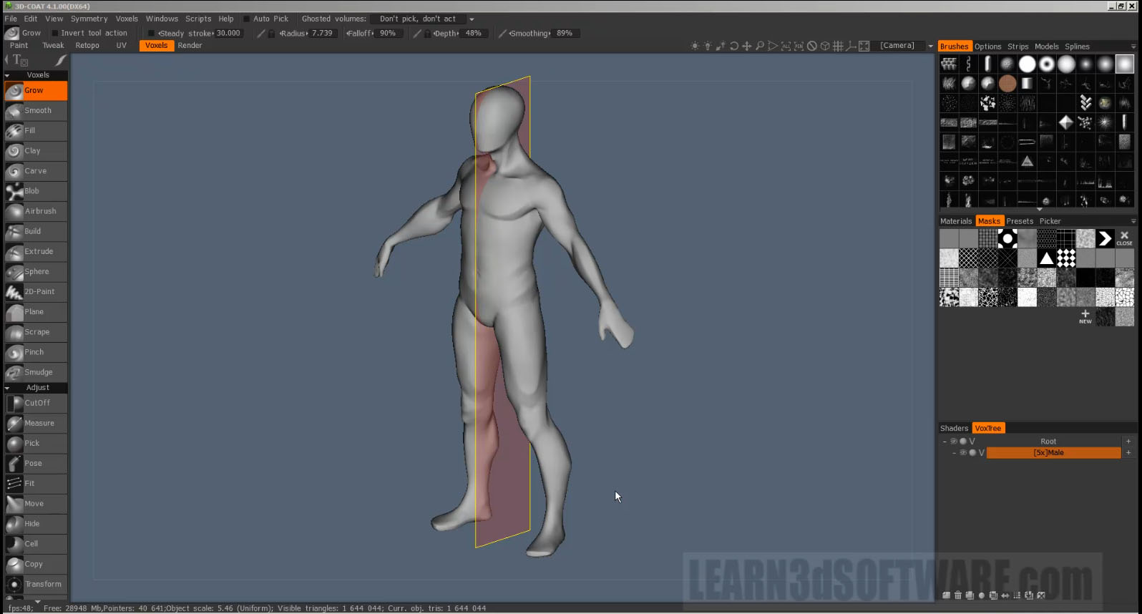Activate the Extrude tool
Viewport: 1142px width, 614px height.
pyautogui.click(x=36, y=251)
